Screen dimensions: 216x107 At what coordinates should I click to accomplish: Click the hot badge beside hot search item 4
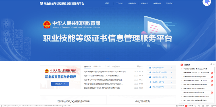212,80
